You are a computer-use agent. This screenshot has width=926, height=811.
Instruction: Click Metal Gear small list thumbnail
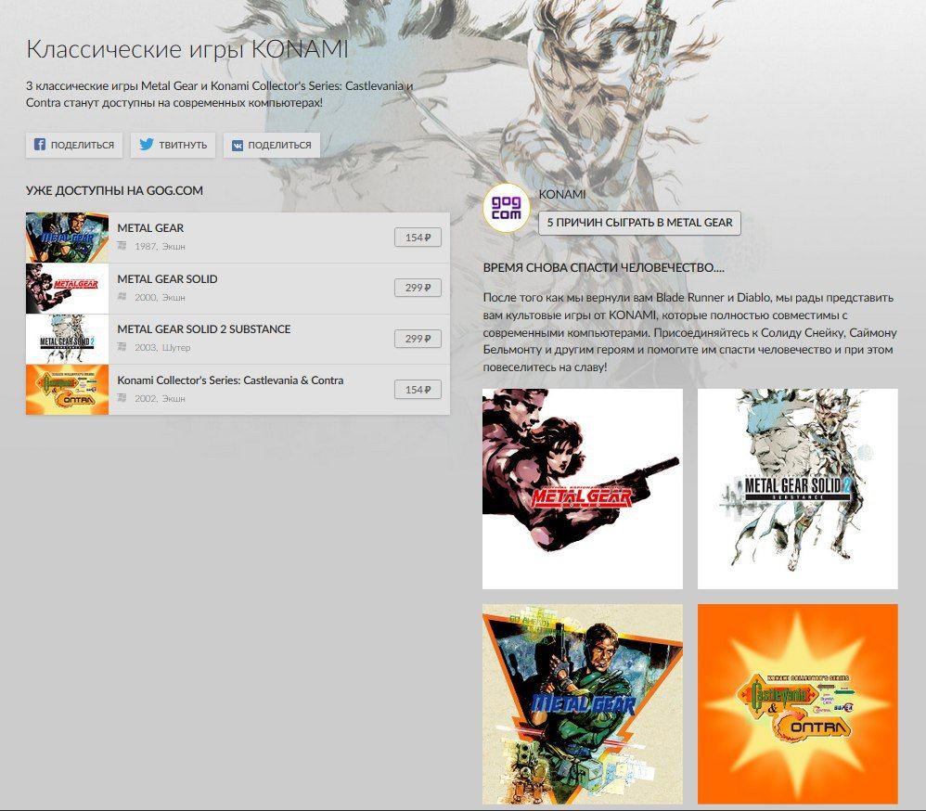click(68, 238)
